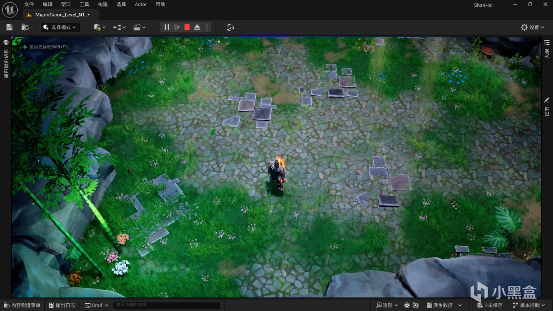Open the 文件 menu

29,4
